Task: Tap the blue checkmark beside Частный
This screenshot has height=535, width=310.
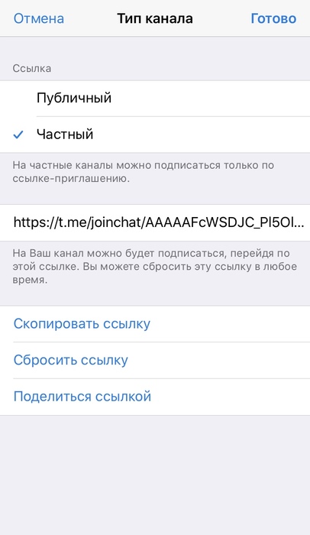Action: coord(18,135)
